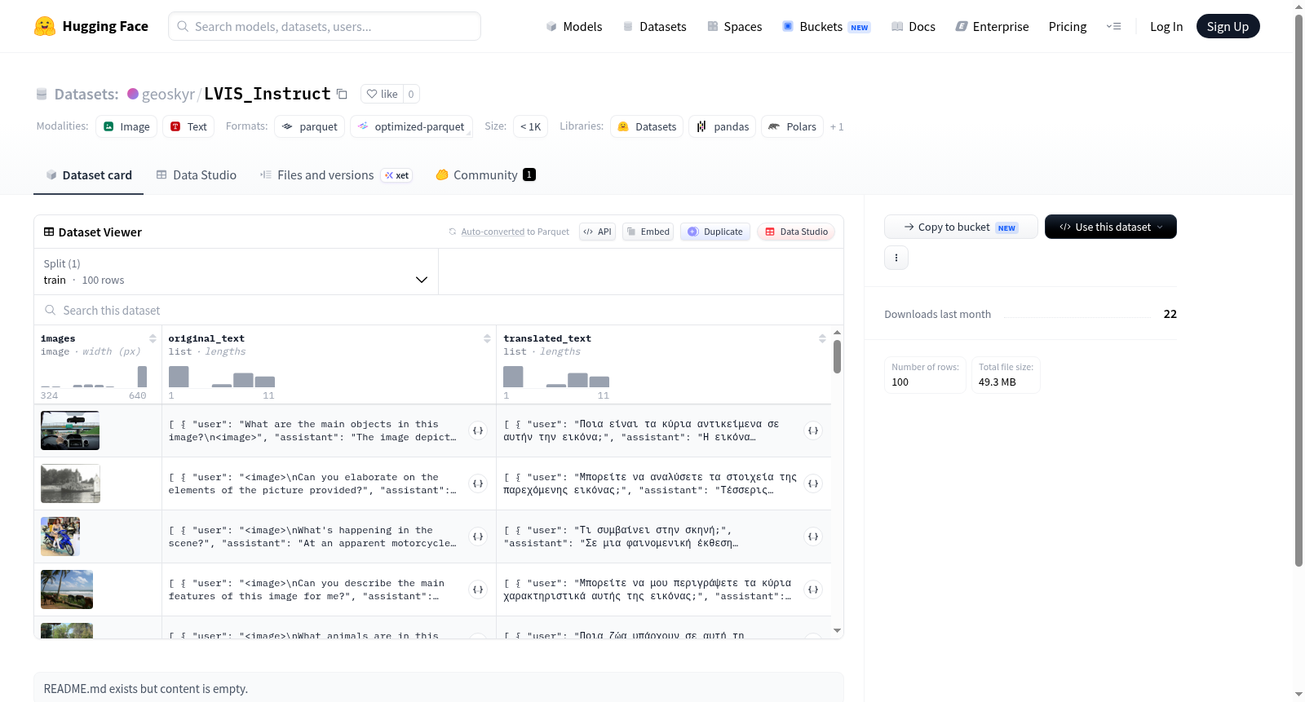The height and width of the screenshot is (702, 1305).
Task: Open the API button in Dataset Viewer
Action: [597, 232]
